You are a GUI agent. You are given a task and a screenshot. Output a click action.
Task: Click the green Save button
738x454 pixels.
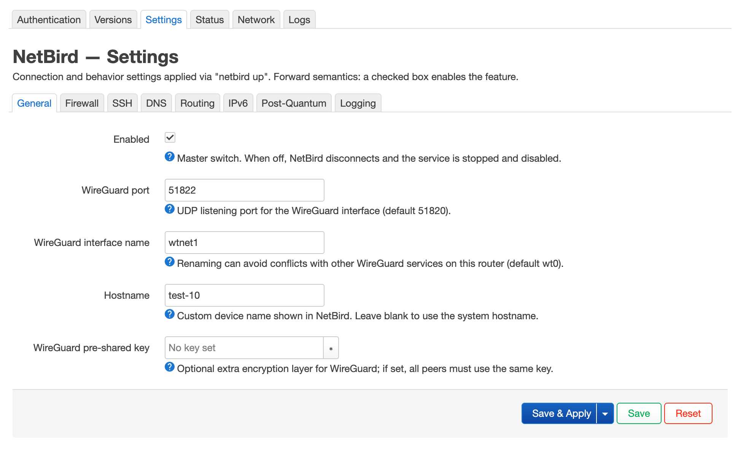pyautogui.click(x=639, y=413)
